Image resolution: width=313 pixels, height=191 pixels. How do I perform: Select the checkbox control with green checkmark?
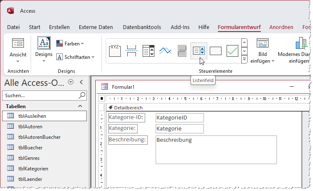point(232,51)
